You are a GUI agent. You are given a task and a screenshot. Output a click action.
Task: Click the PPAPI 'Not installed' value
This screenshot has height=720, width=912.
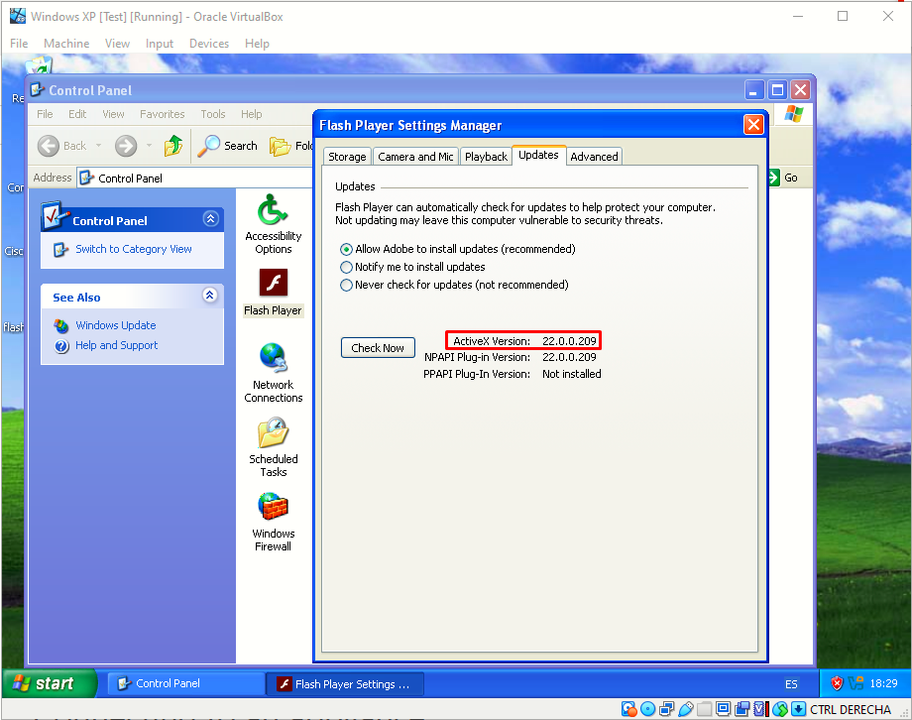coord(572,374)
